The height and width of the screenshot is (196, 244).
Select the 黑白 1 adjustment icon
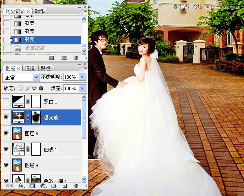pyautogui.click(x=18, y=101)
